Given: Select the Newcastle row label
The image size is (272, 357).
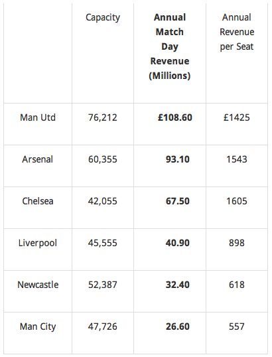Looking at the screenshot, I should 38,285.
